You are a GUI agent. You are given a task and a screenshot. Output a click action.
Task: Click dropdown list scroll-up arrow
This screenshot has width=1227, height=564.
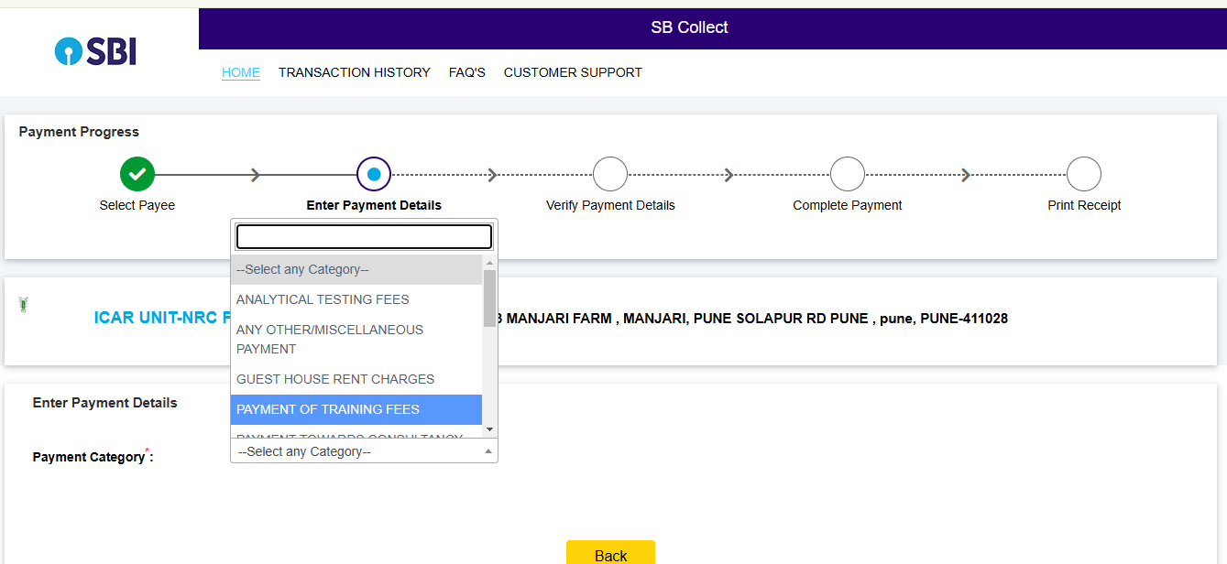tap(489, 263)
